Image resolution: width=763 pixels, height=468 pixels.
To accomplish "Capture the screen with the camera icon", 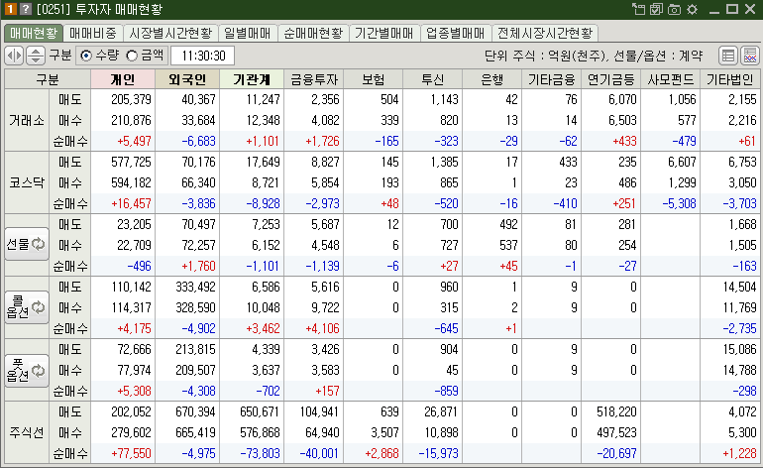I will click(674, 9).
